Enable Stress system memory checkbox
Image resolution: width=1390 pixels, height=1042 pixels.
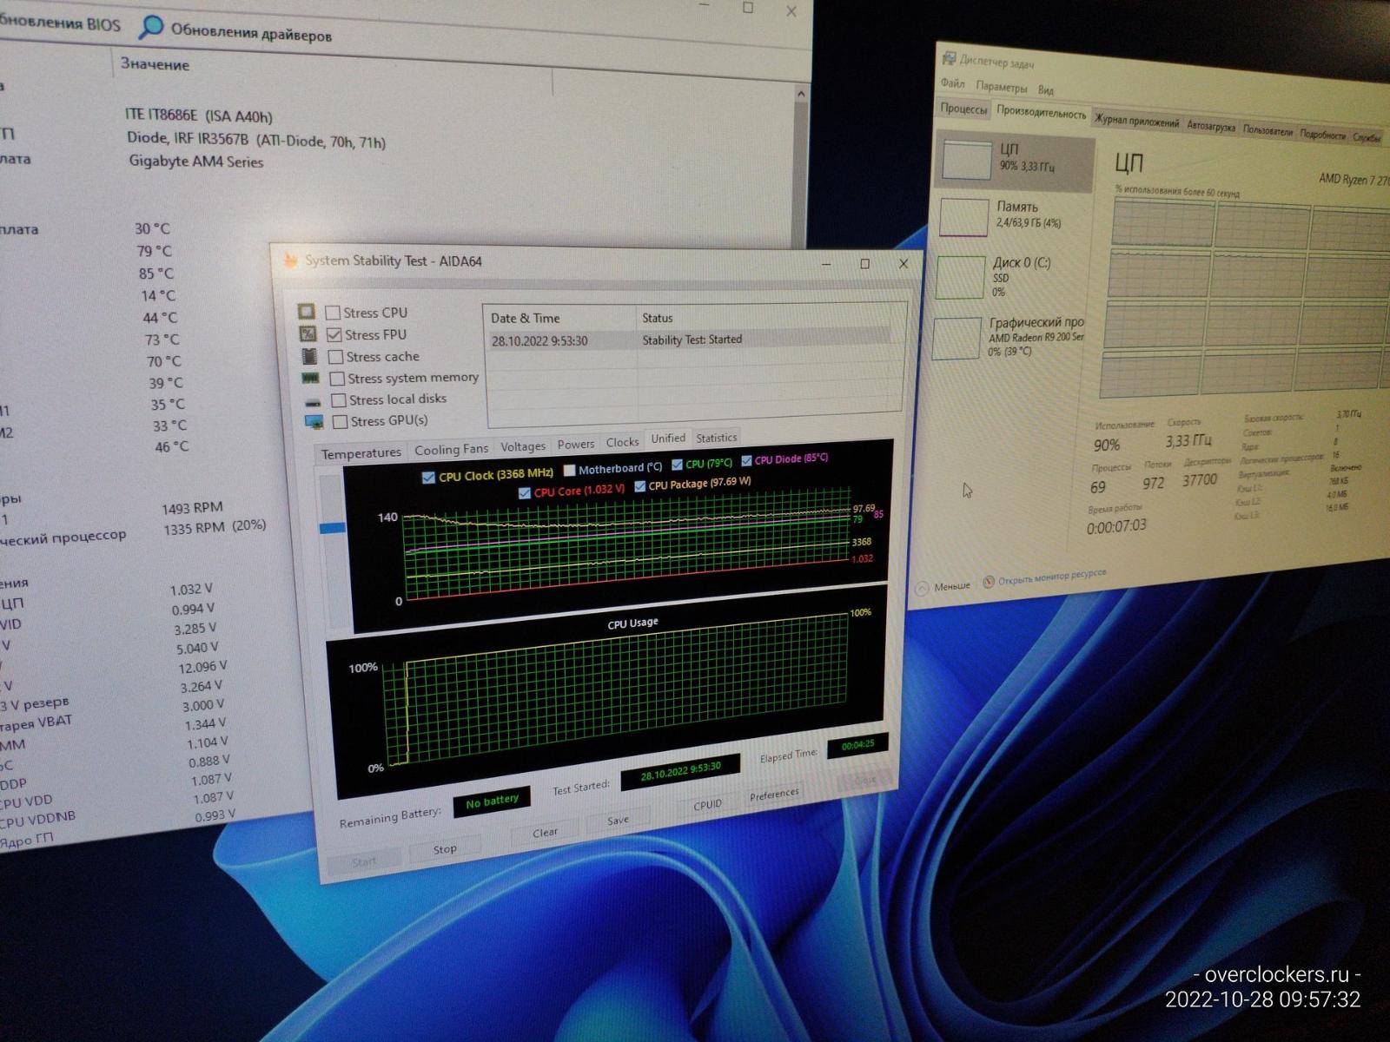click(337, 379)
